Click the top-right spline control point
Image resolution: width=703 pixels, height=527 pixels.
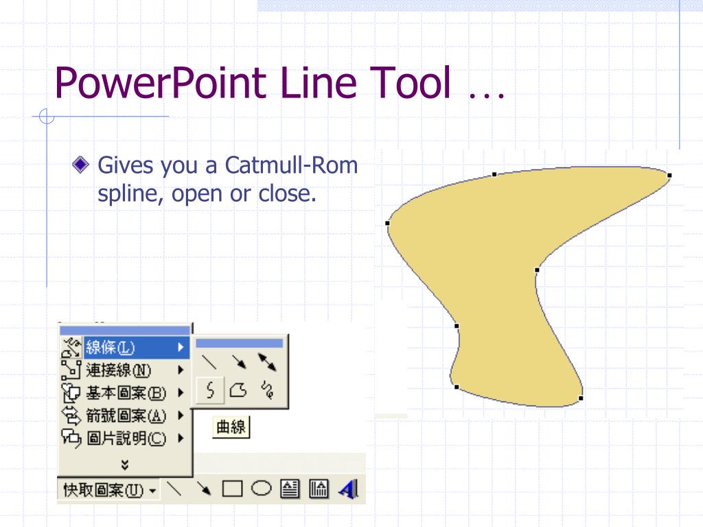click(669, 176)
